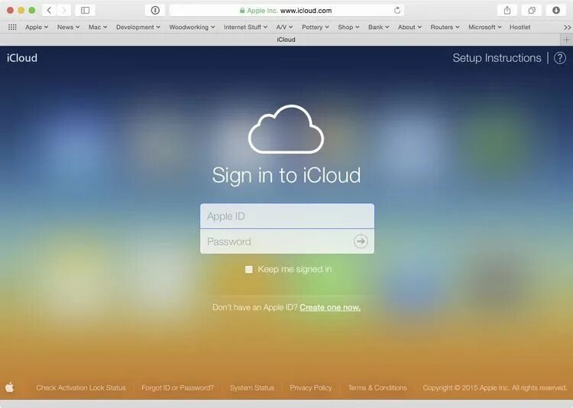573x408 pixels.
Task: Click the green secure lock icon in address bar
Action: point(242,11)
